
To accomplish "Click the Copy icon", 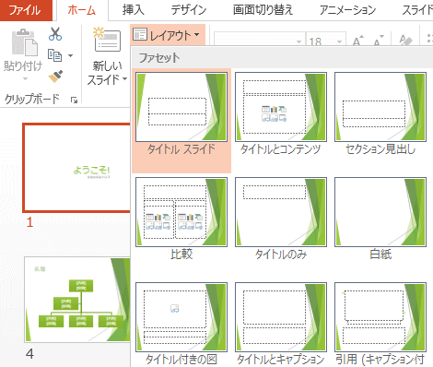I will point(55,55).
